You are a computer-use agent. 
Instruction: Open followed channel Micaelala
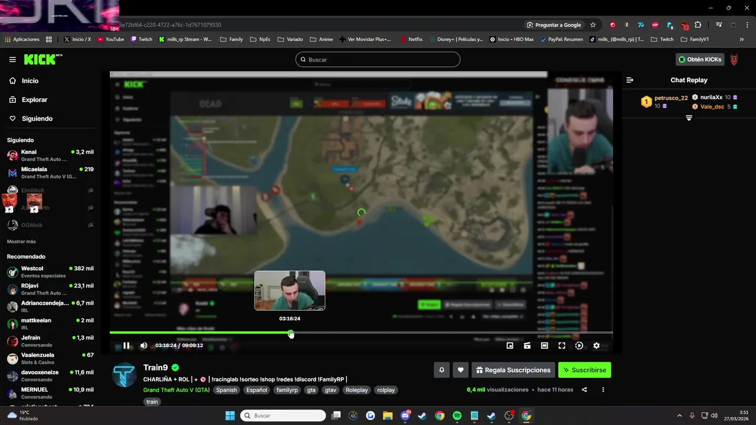[50, 172]
